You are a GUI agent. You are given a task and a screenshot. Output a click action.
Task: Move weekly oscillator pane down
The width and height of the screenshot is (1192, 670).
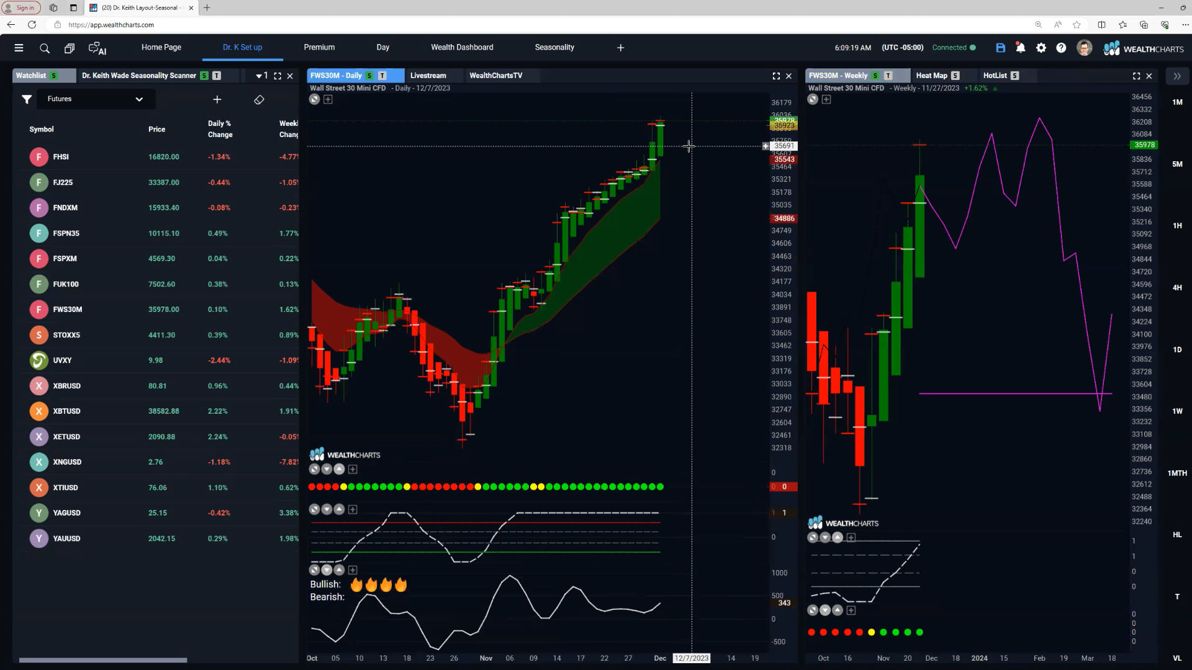click(x=825, y=537)
